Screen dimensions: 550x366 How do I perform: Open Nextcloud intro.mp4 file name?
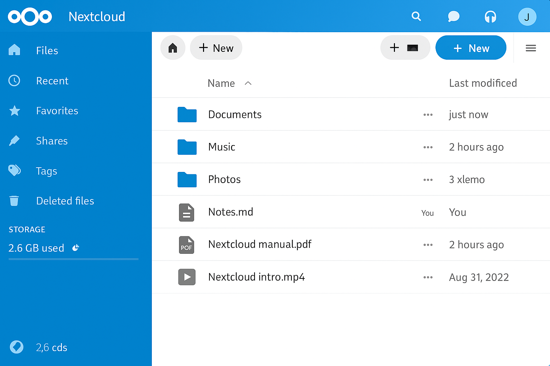click(257, 277)
